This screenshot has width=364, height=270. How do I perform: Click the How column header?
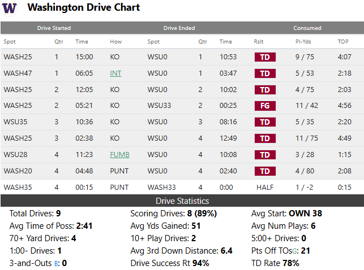pyautogui.click(x=116, y=42)
